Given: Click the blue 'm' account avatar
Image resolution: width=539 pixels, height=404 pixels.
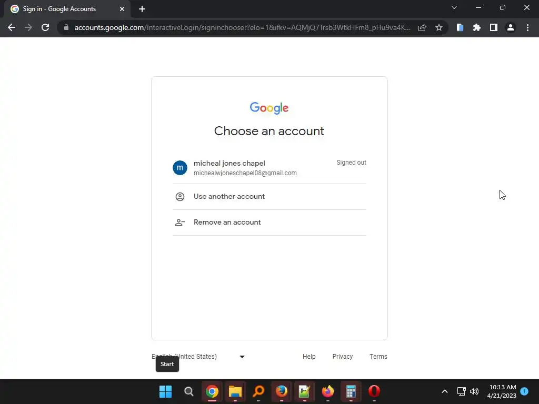Looking at the screenshot, I should tap(180, 168).
